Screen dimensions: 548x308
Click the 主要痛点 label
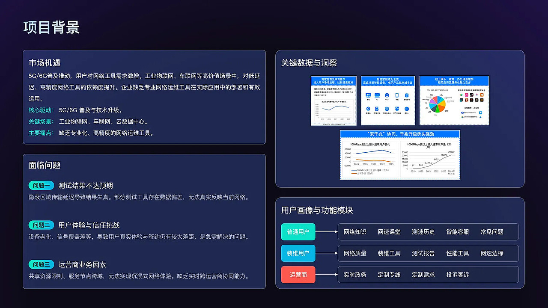point(42,133)
